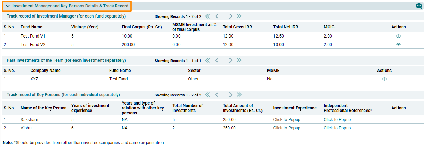
Task: Open Saksham's Investment Experience popup
Action: [286, 120]
